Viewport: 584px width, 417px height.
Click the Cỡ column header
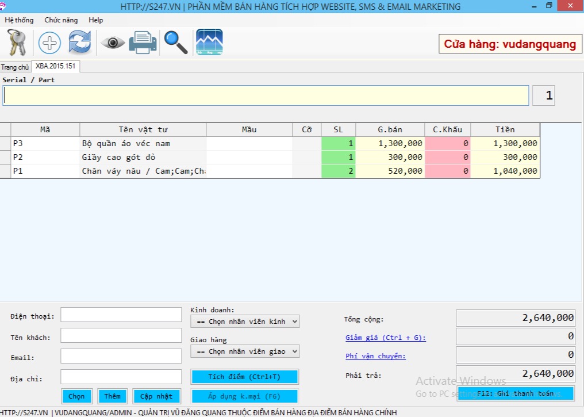307,129
